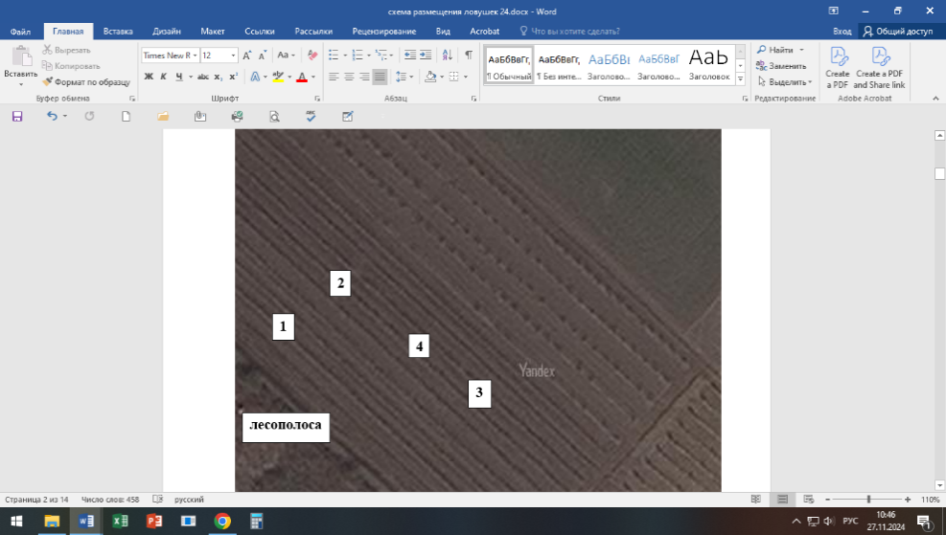Apply the red font color

(302, 77)
